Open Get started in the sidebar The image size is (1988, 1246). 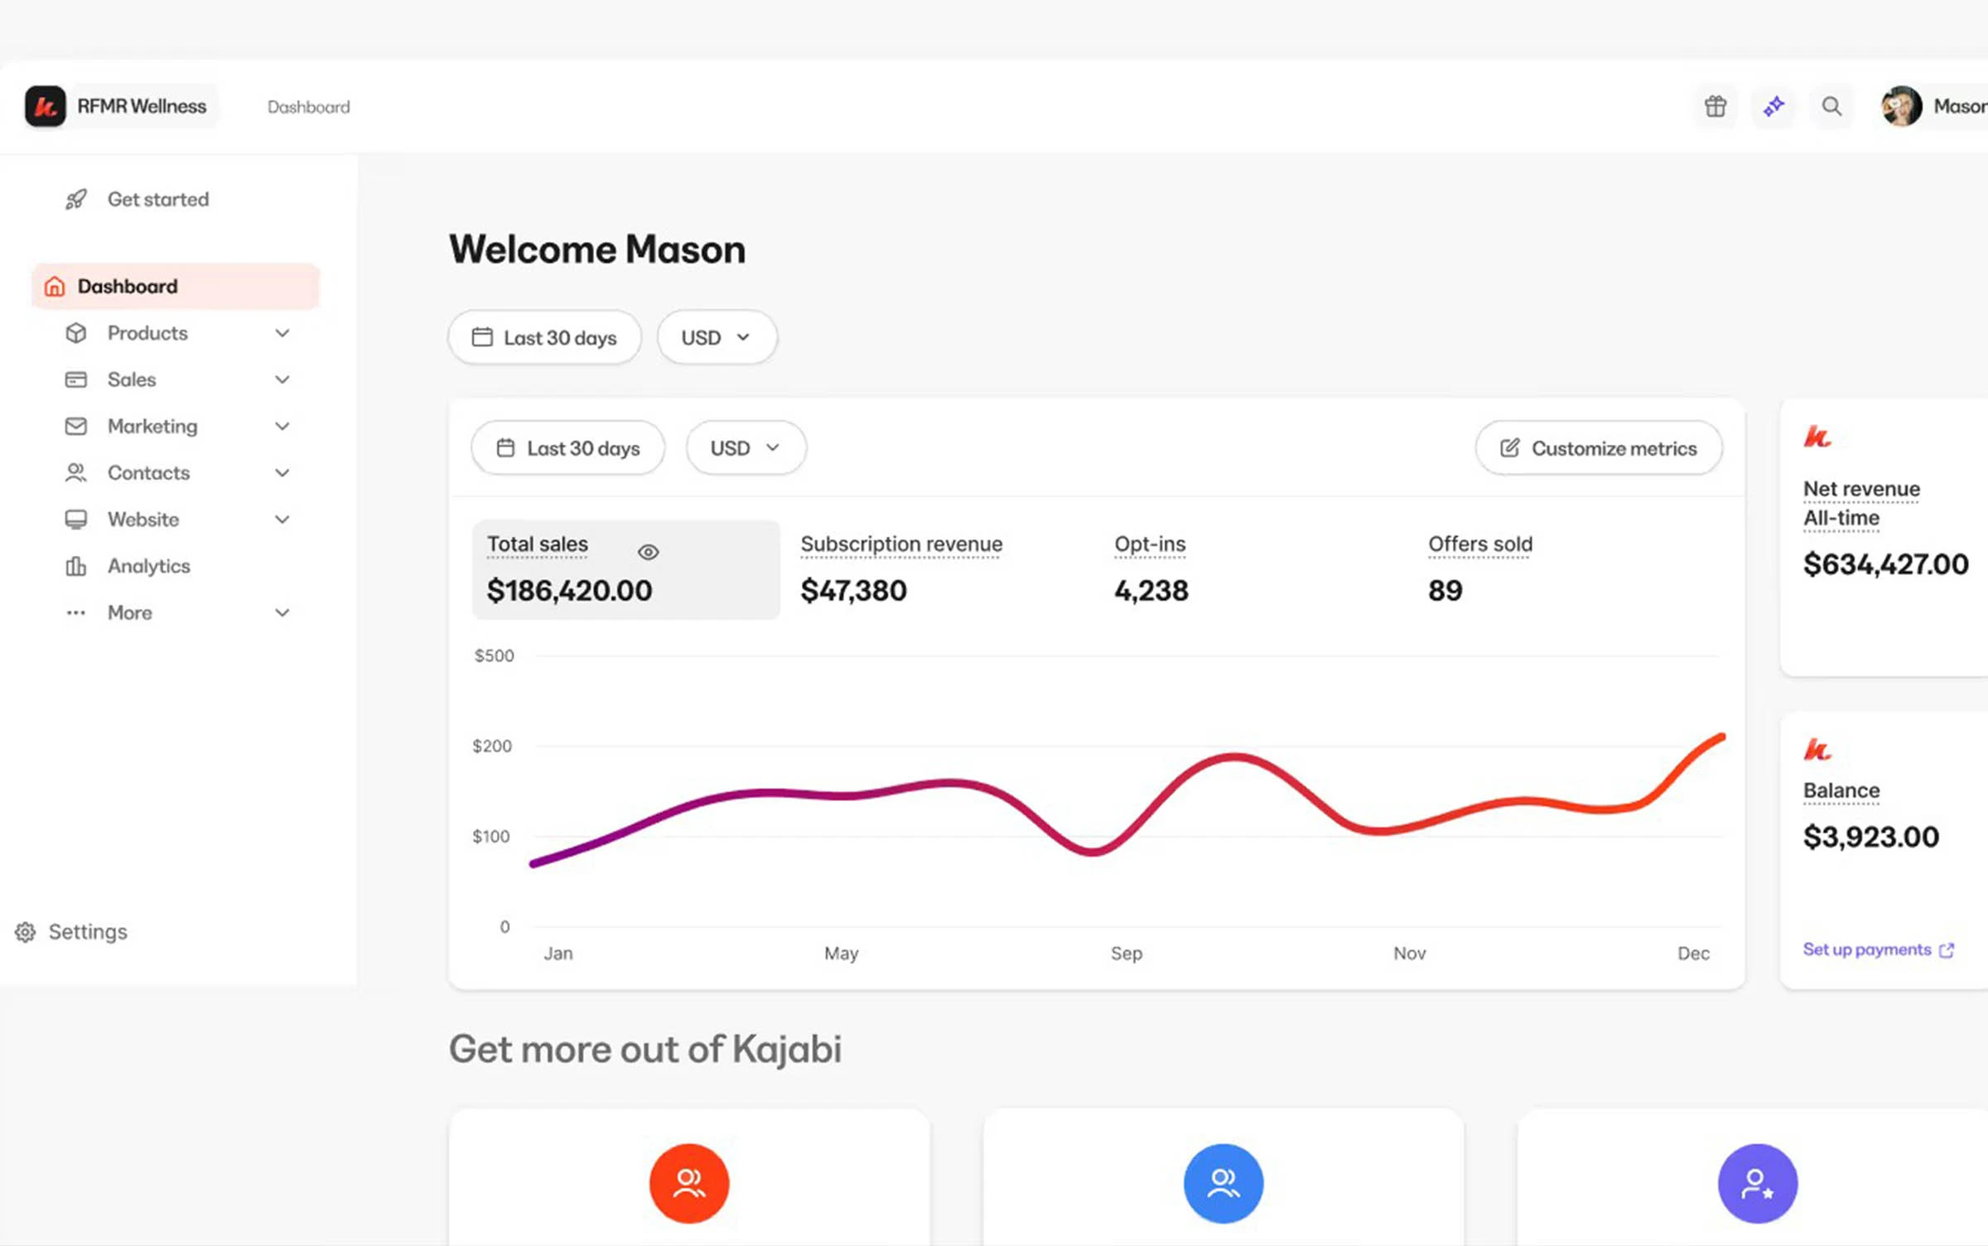point(157,200)
